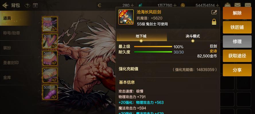Open the question mark help icon
This screenshot has width=255, height=114.
click(x=27, y=5)
